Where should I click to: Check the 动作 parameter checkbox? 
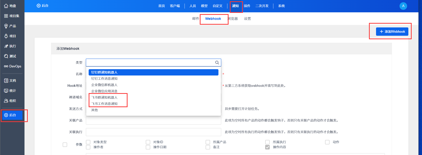pos(327,142)
